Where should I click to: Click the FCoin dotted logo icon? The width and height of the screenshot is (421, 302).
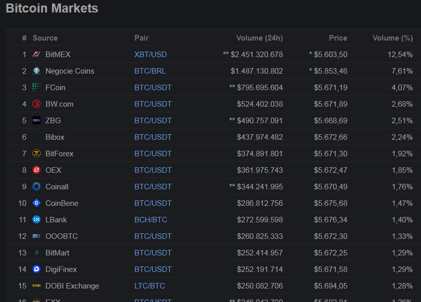click(36, 88)
